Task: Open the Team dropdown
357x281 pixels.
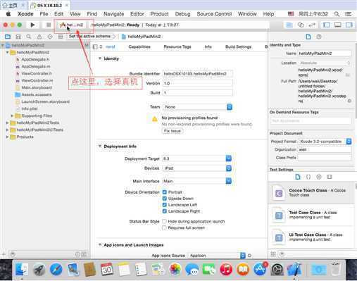Action: 197,107
